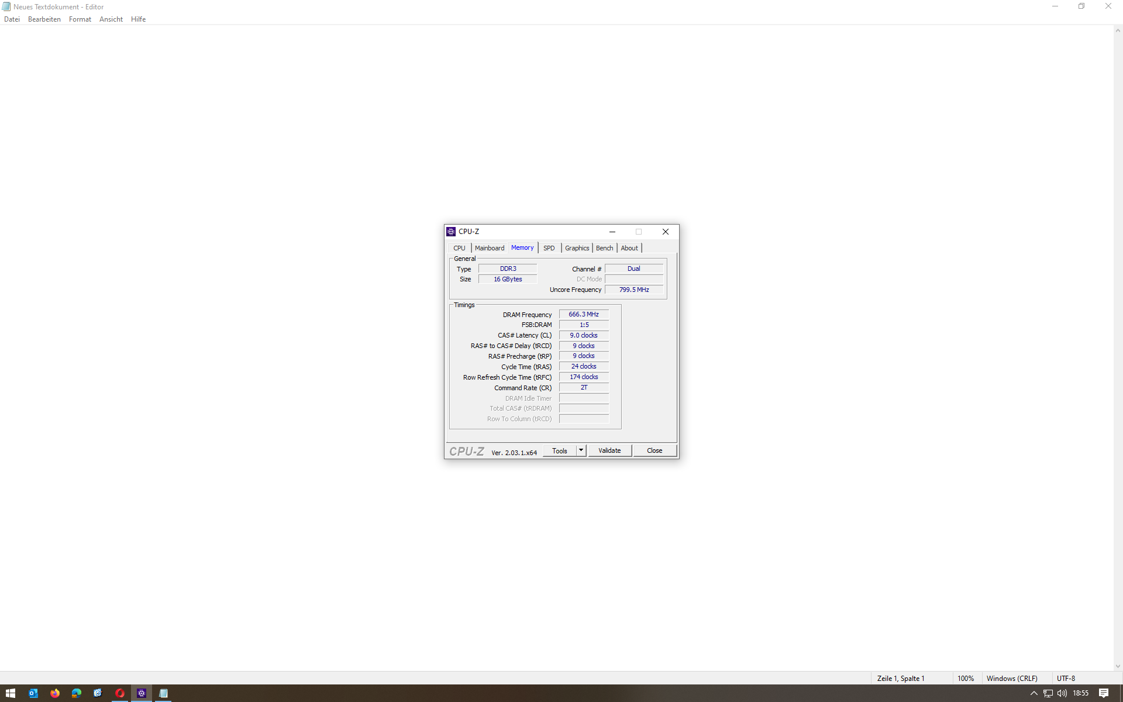Viewport: 1123px width, 702px height.
Task: Open Outlook from the taskbar
Action: (33, 693)
